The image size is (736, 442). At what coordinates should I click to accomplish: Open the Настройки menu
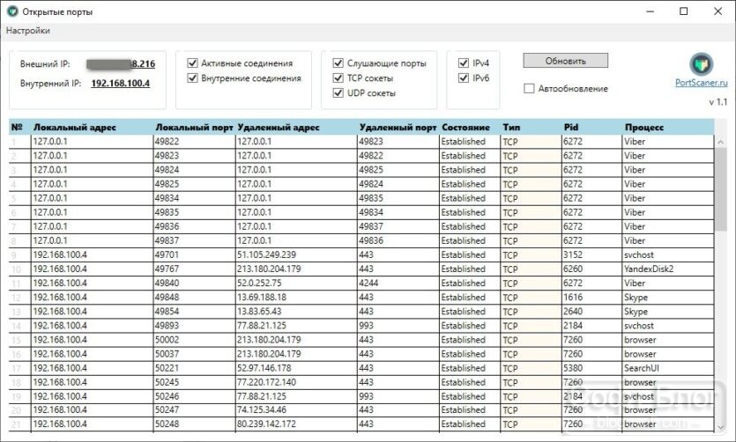(x=27, y=31)
